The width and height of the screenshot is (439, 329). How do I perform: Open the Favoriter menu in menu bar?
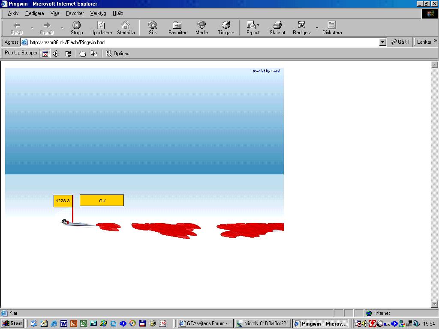click(75, 13)
